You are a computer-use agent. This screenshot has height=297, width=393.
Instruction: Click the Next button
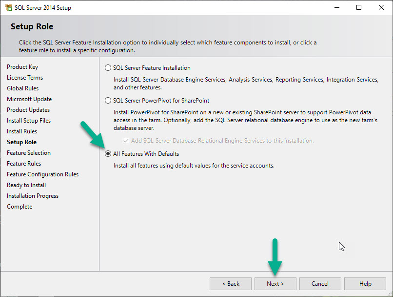point(275,284)
